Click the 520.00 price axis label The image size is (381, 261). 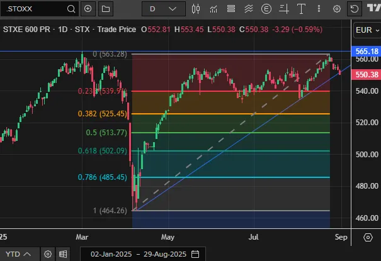[x=367, y=123]
